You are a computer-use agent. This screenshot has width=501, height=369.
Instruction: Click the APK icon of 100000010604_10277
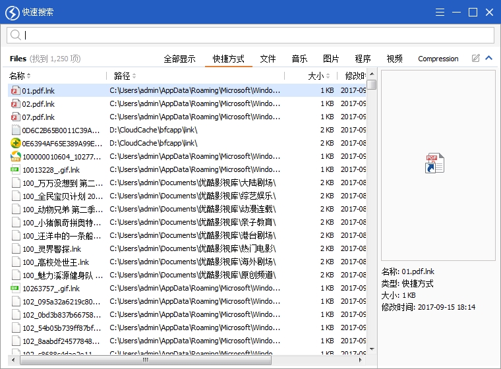point(16,156)
